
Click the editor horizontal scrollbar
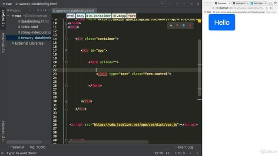tap(108, 142)
